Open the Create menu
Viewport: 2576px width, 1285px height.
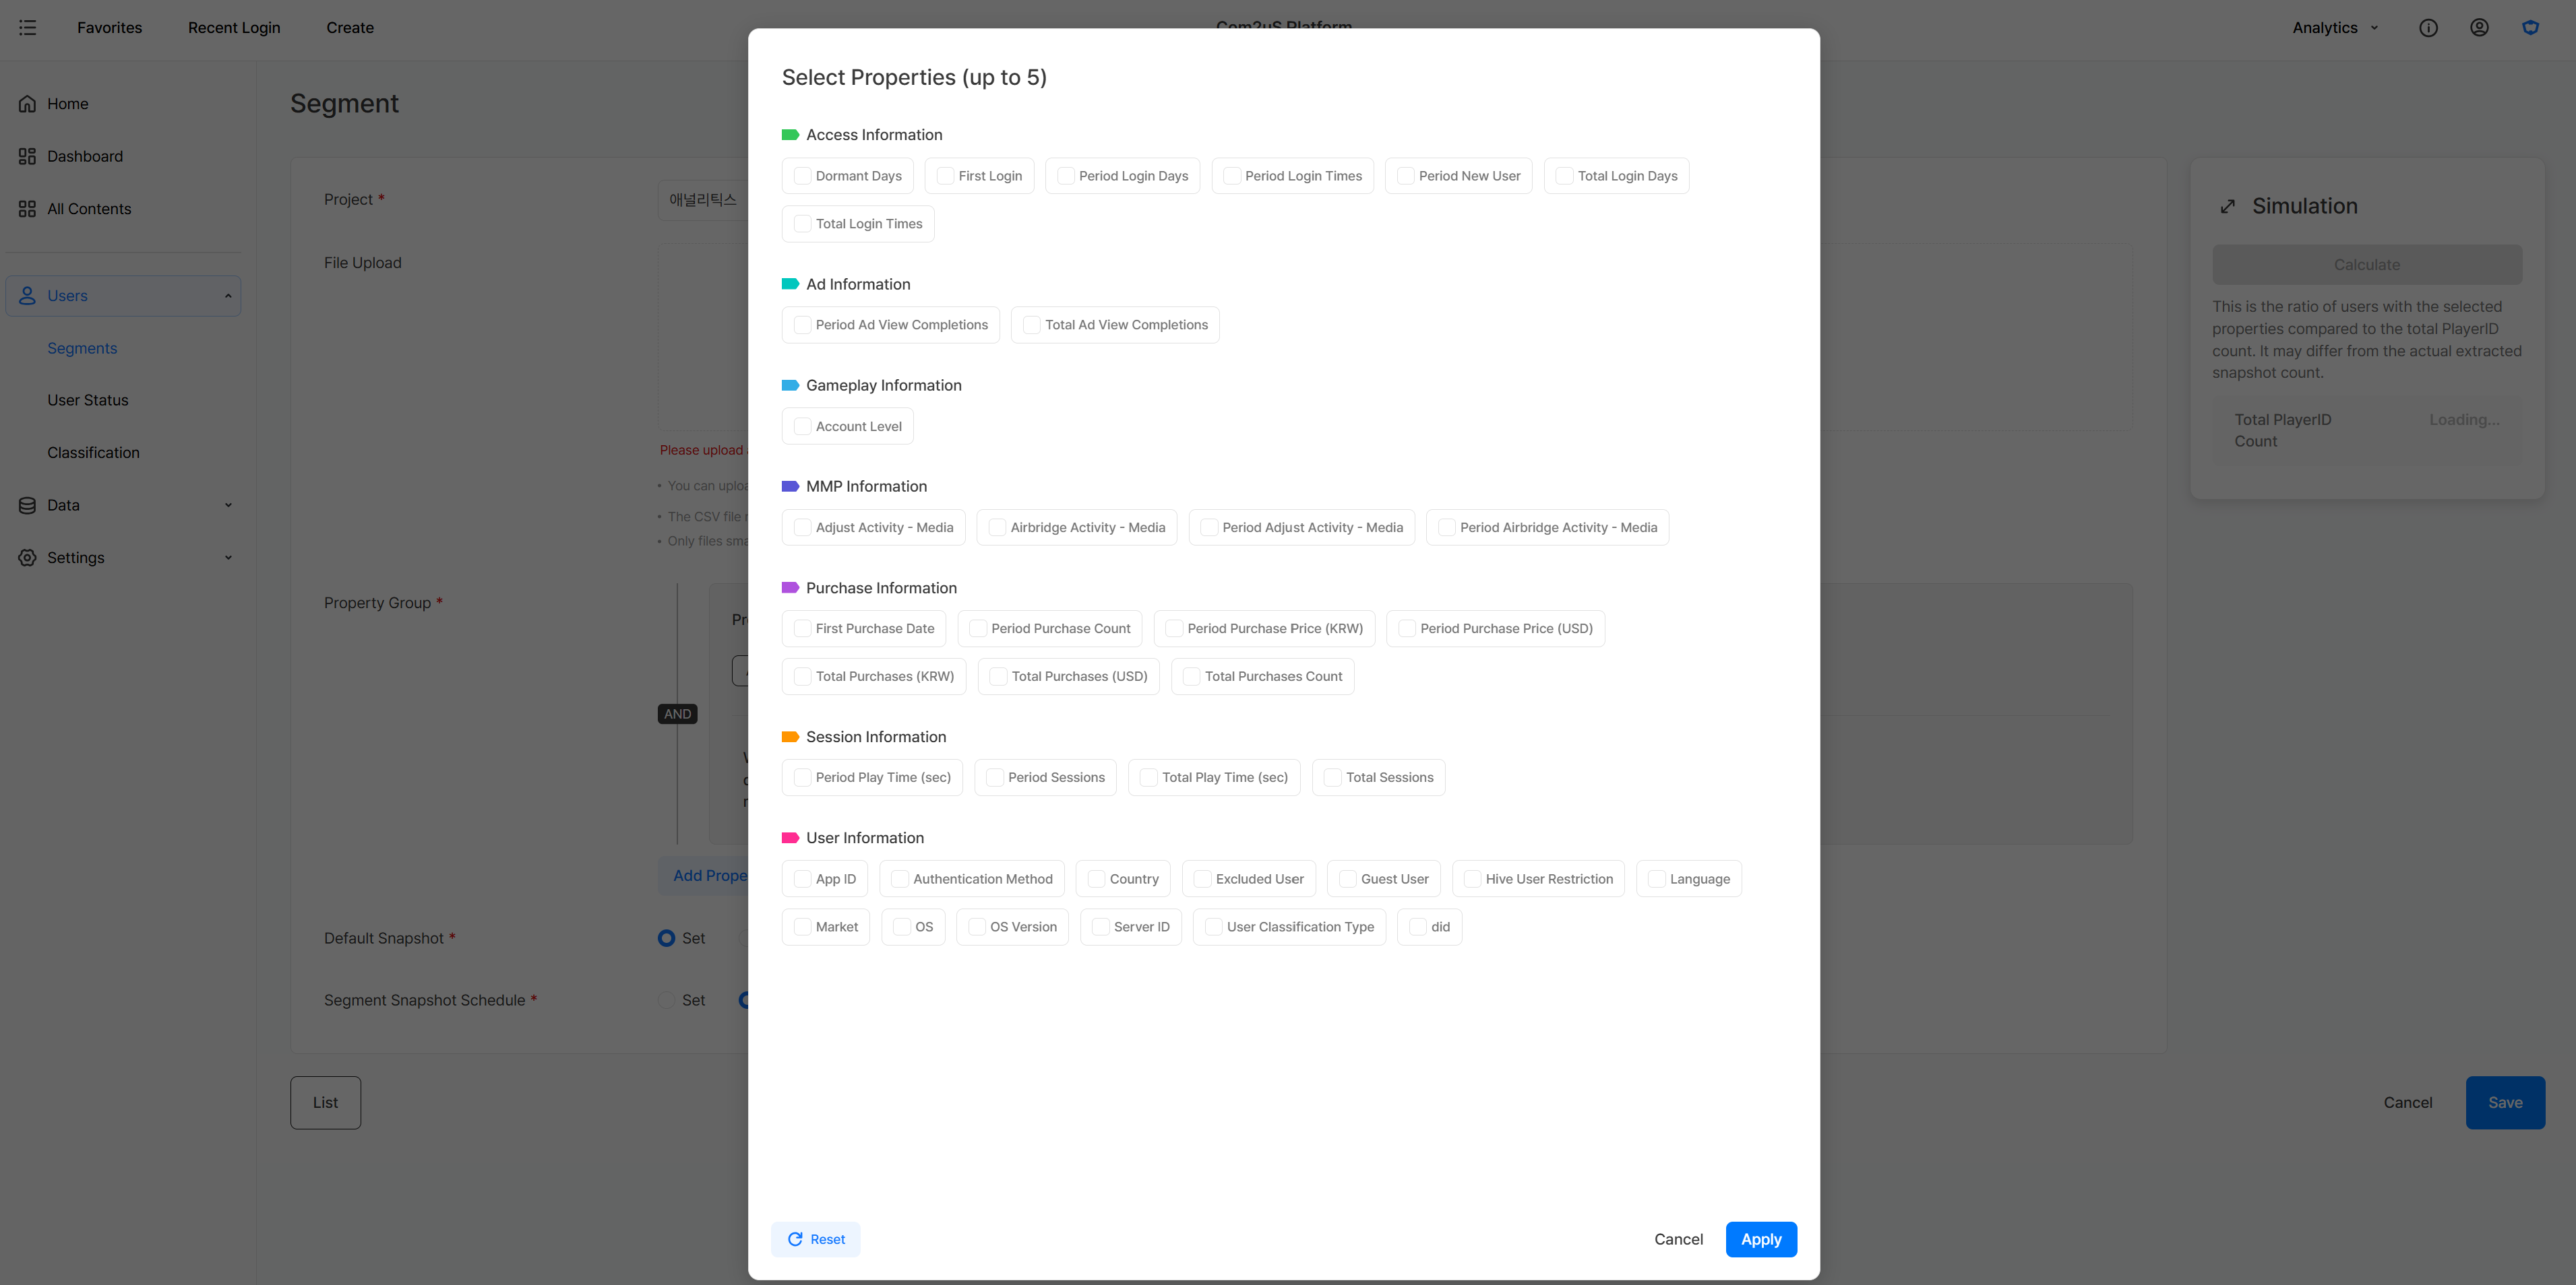click(350, 28)
